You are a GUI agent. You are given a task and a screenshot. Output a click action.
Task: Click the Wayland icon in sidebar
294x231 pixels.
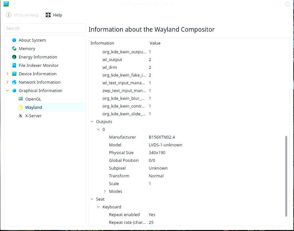(x=21, y=108)
